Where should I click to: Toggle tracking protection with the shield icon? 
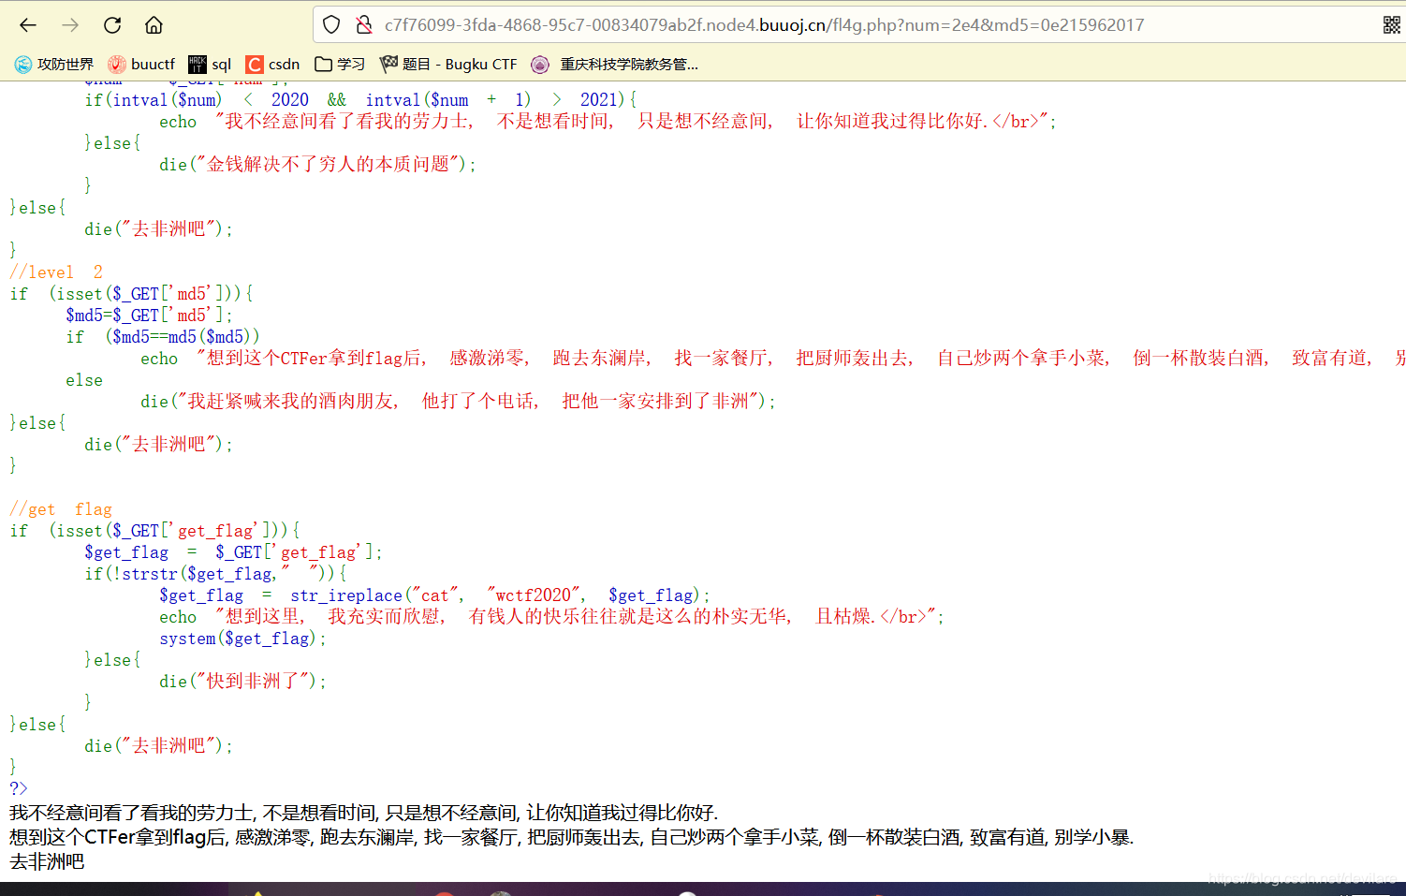click(x=331, y=25)
